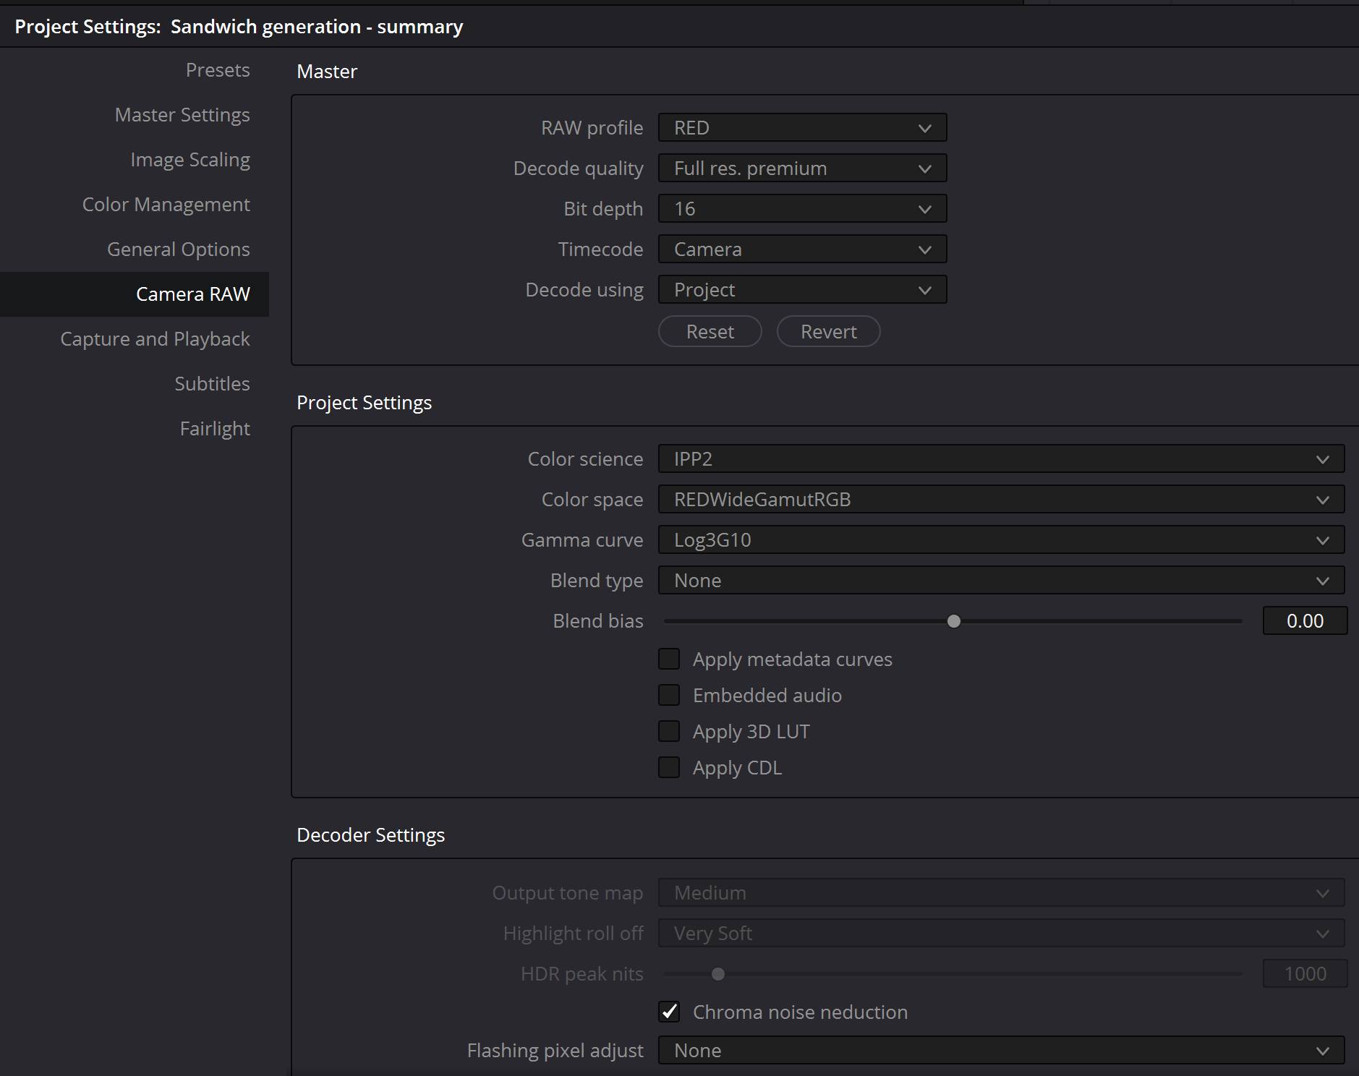
Task: Open Color space REDWideGamutRGB dropdown
Action: (1001, 500)
